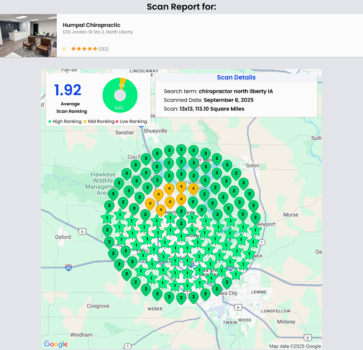Select the rightmost yellow rank 4 pin
Screen dimensions: 363x350
tap(193, 188)
